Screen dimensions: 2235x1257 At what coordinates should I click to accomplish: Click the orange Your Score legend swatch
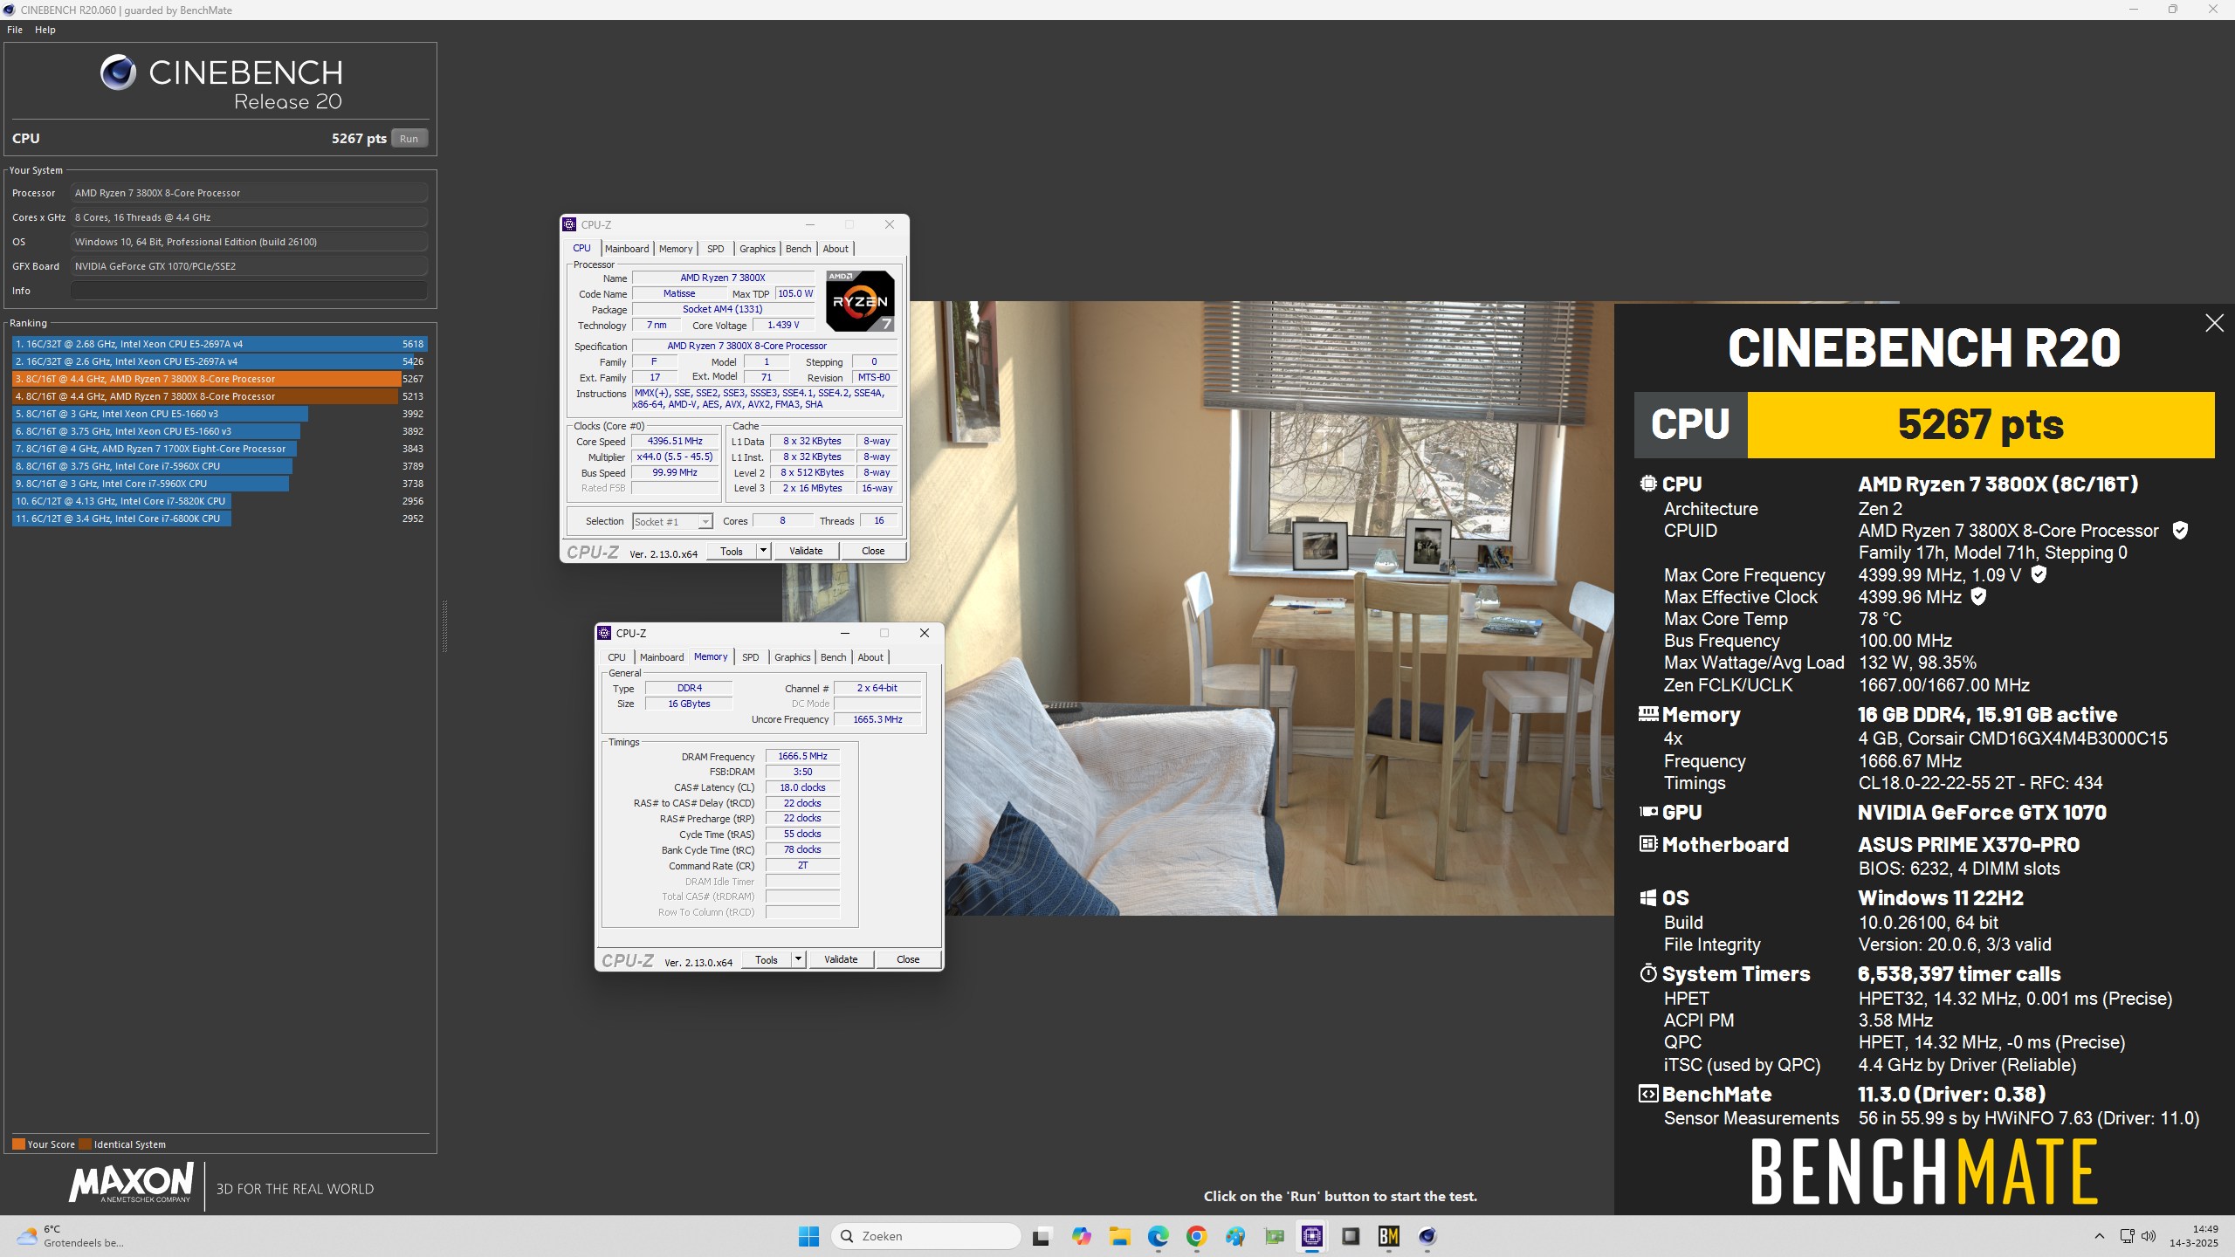click(18, 1144)
